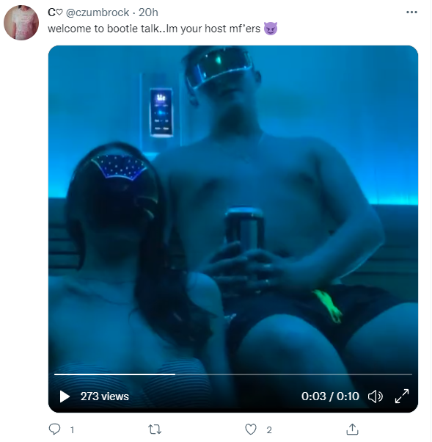This screenshot has width=432, height=442.
Task: Open the author's profile picture avatar
Action: [x=21, y=23]
